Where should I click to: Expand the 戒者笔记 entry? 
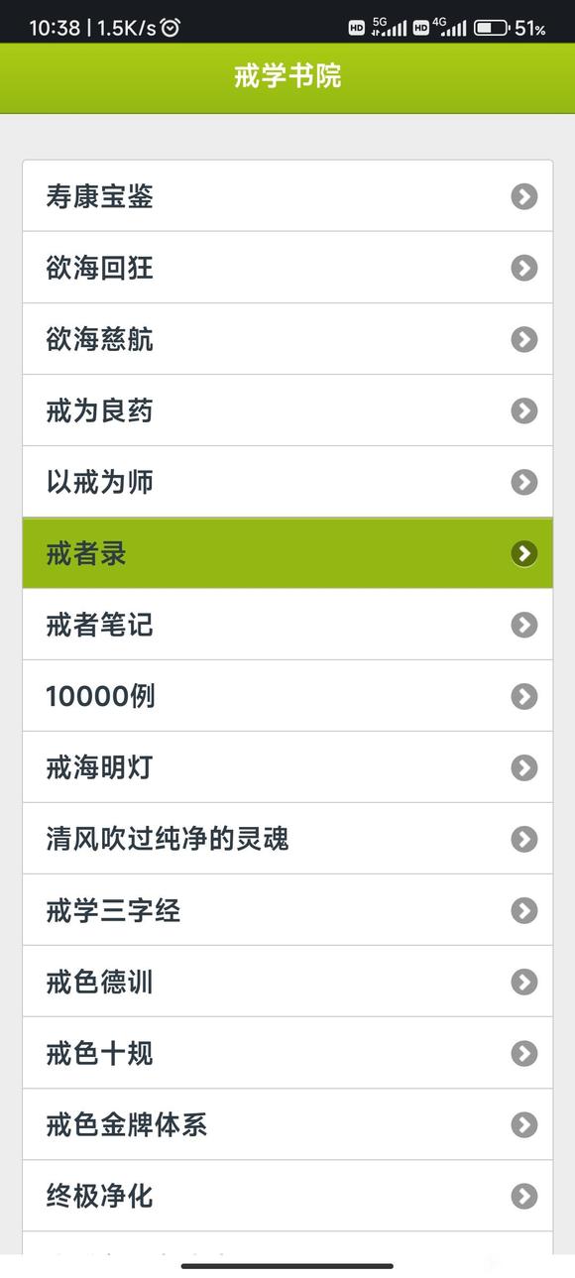tap(287, 625)
